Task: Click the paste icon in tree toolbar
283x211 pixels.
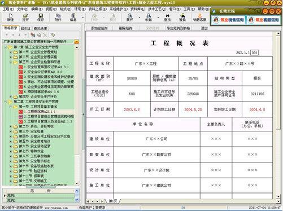Action: [39, 35]
